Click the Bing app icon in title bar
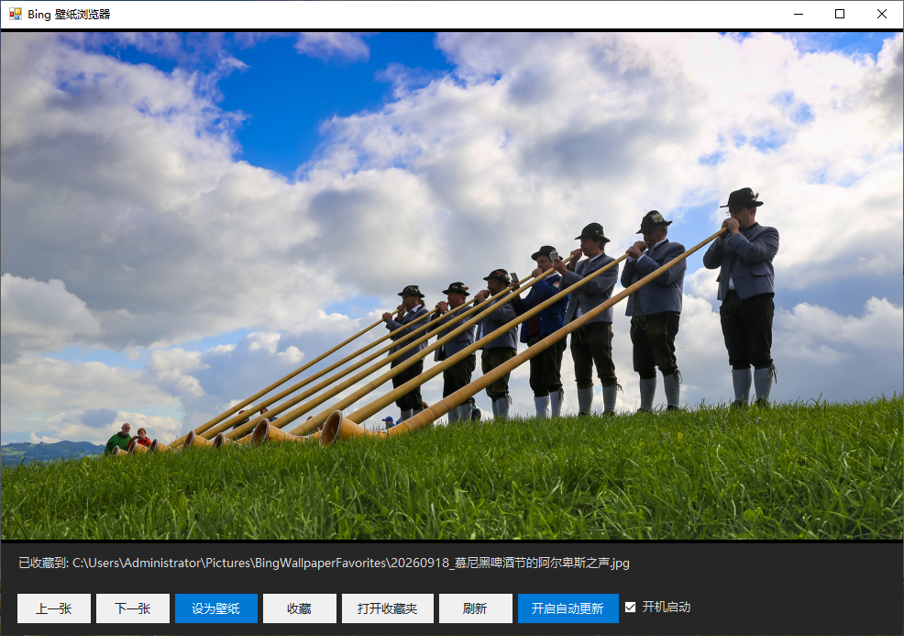Image resolution: width=904 pixels, height=636 pixels. [15, 14]
